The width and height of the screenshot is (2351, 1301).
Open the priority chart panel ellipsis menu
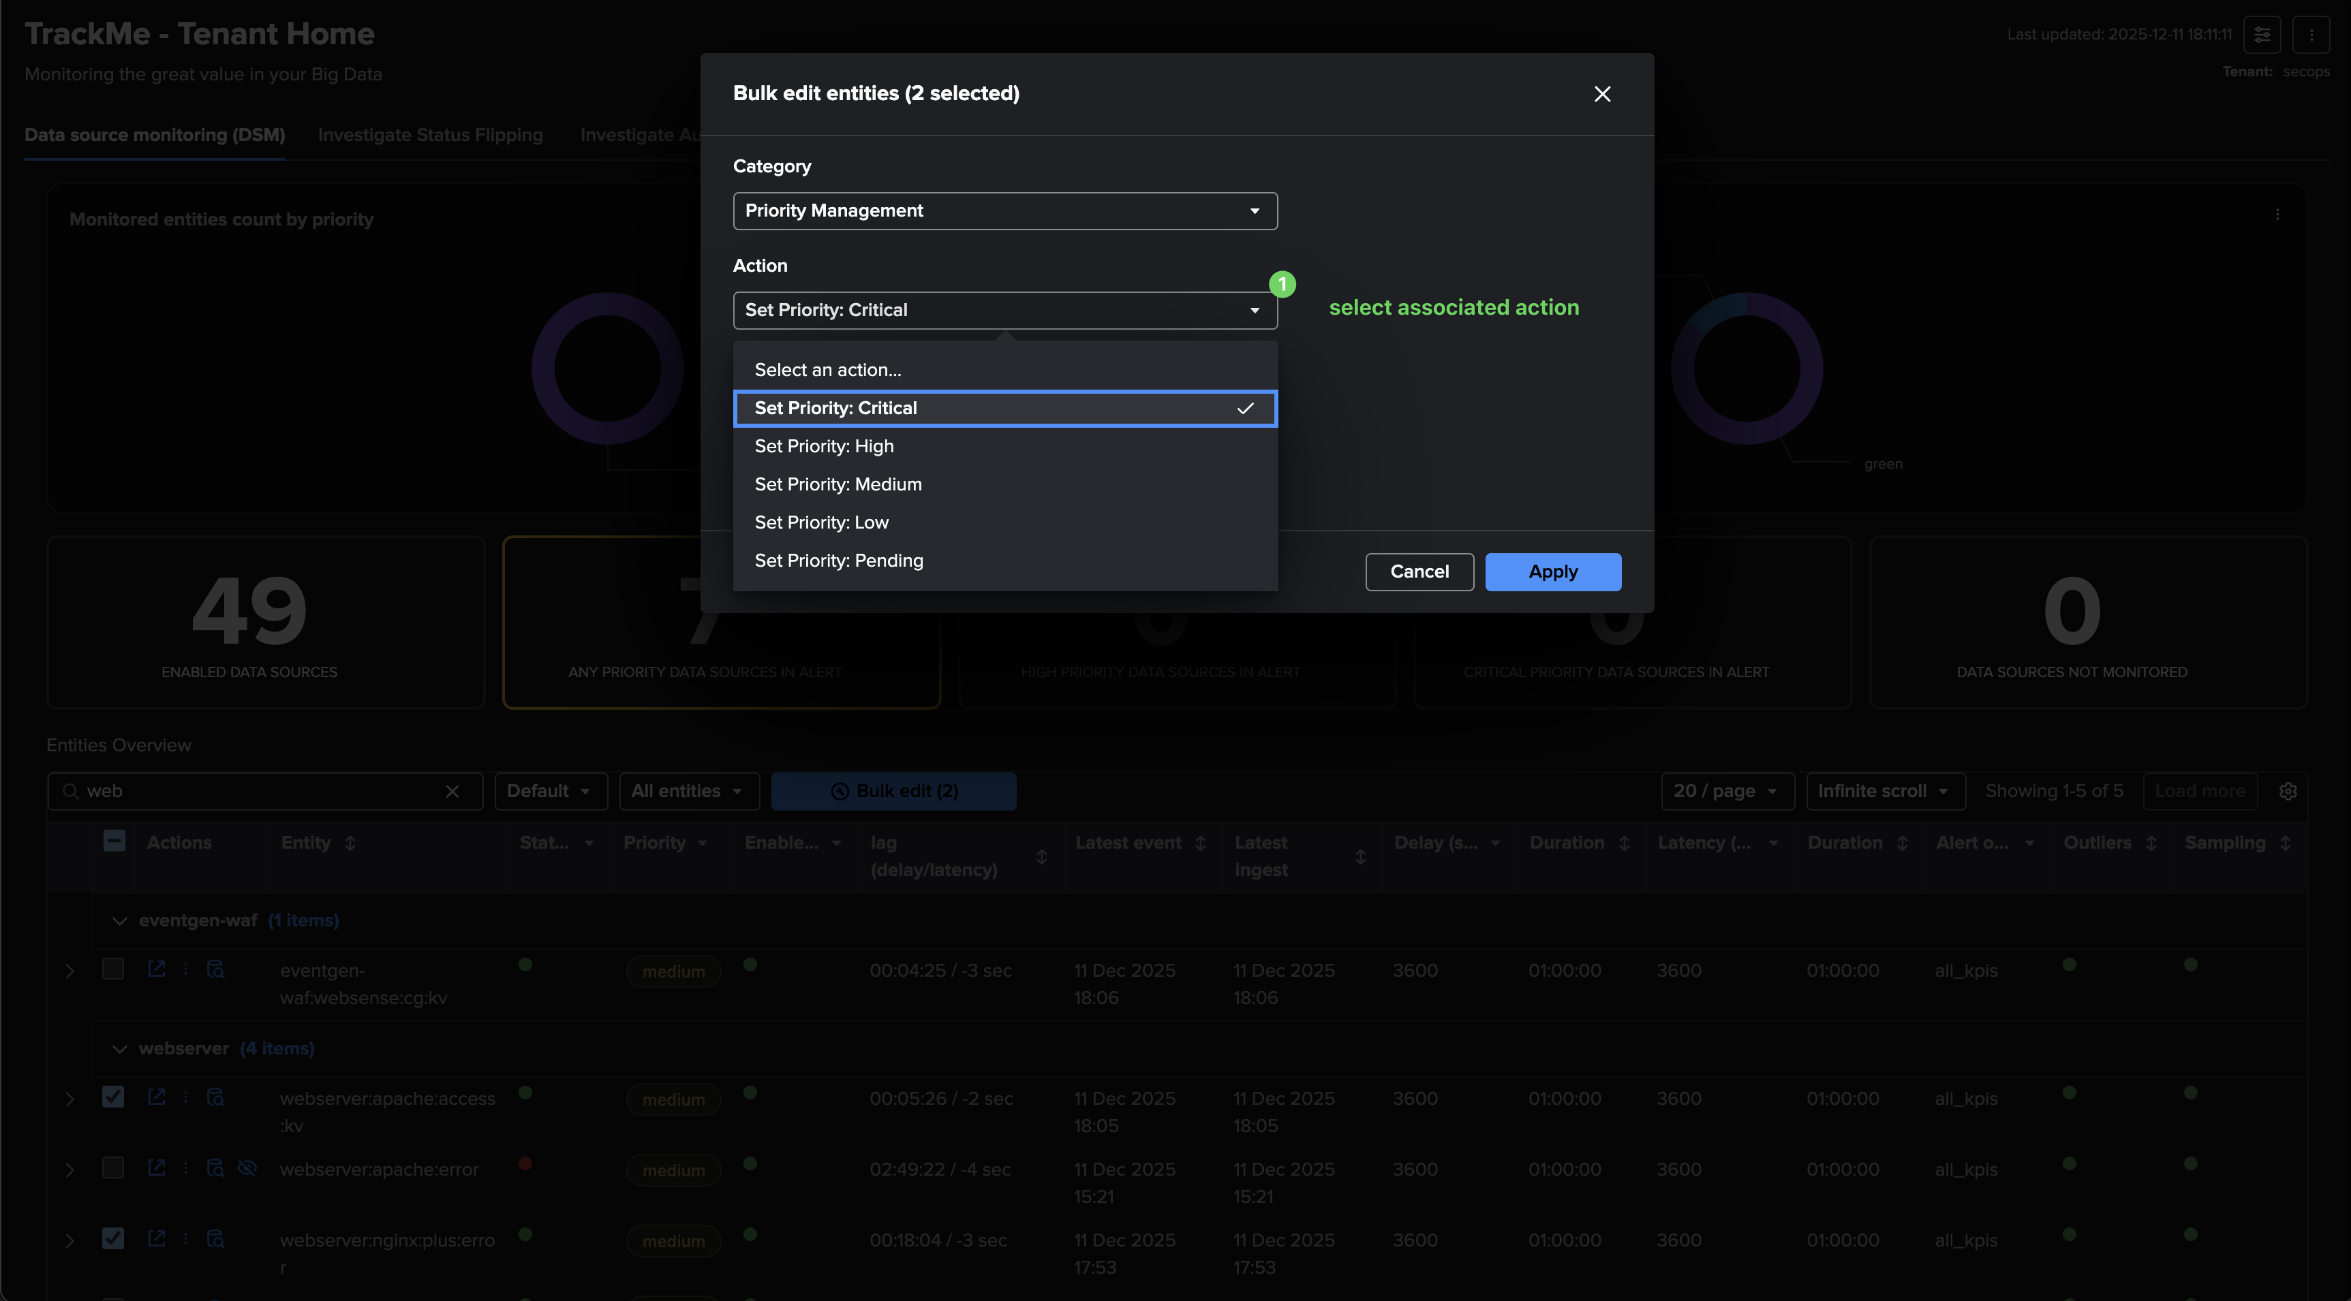(x=2277, y=215)
